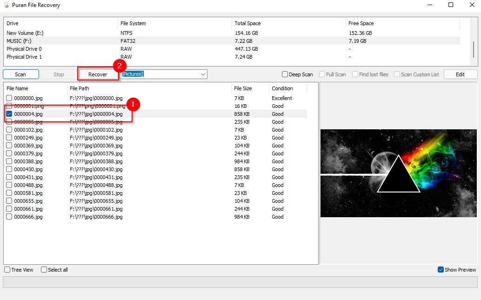Uncheck the selected 0000004.jpg file
This screenshot has width=481, height=300.
(x=9, y=114)
